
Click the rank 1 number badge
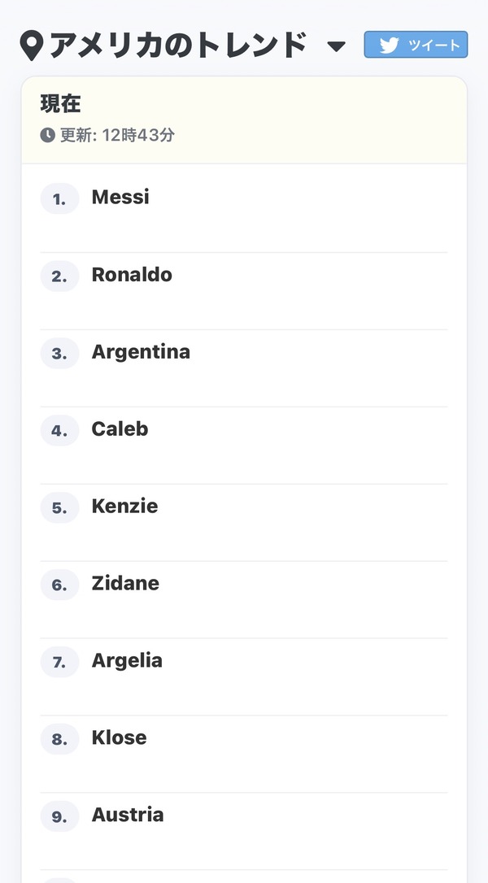[59, 198]
